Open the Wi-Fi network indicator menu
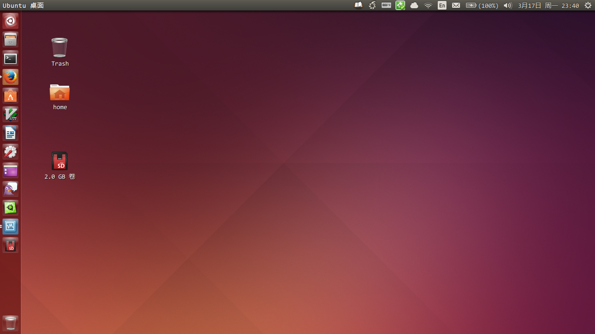Screen dimensions: 595x334 pos(428,5)
